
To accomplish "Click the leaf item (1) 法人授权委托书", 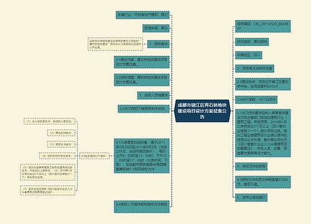I will pyautogui.click(x=49, y=121).
